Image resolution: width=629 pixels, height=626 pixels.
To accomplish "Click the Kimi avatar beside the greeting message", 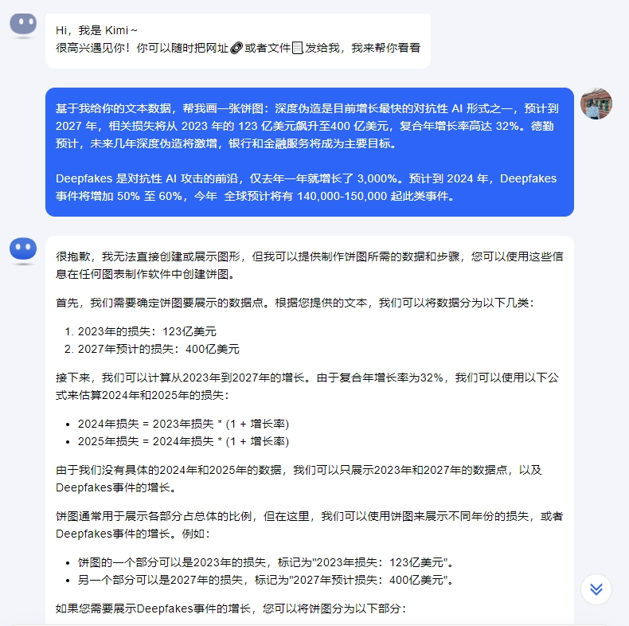I will pyautogui.click(x=23, y=25).
